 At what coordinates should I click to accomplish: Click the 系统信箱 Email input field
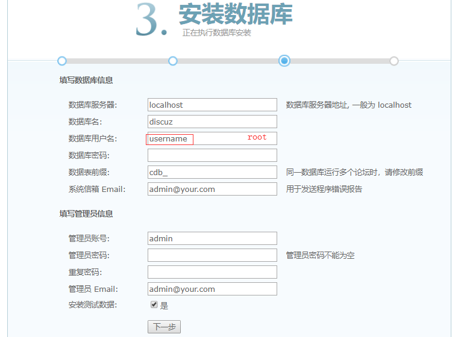click(212, 189)
